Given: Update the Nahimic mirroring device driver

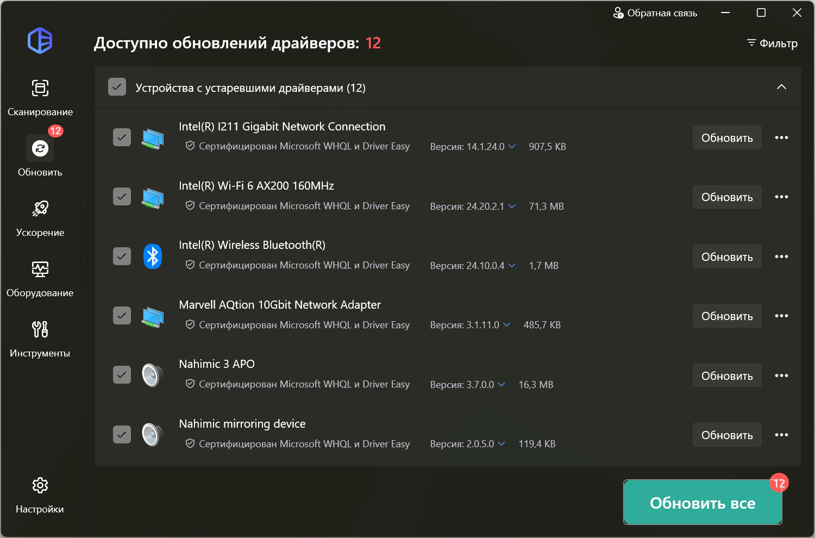Looking at the screenshot, I should point(727,435).
